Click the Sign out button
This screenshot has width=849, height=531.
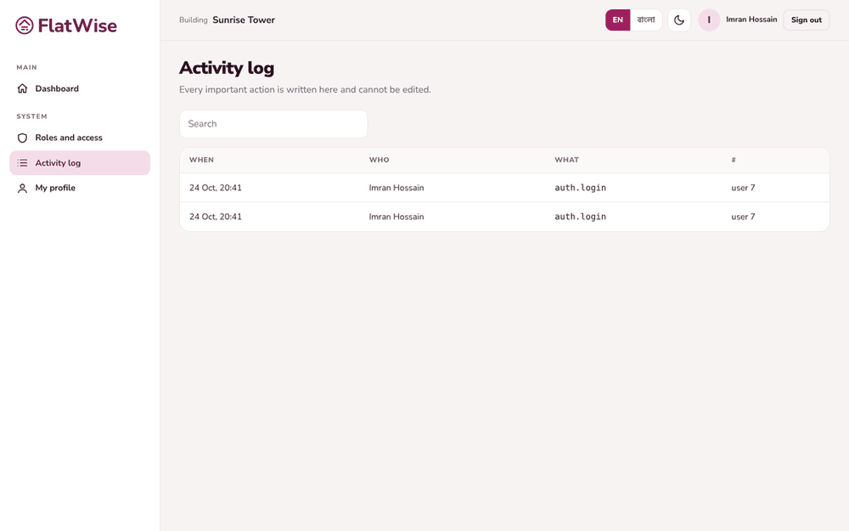click(x=807, y=20)
